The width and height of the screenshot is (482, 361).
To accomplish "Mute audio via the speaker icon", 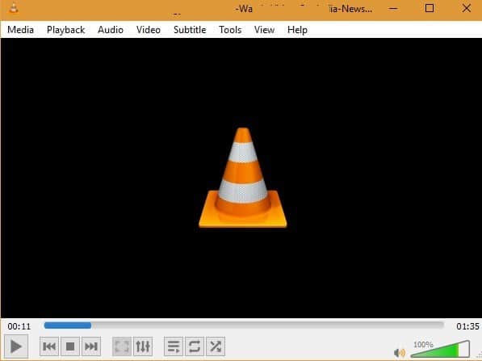I will point(400,353).
